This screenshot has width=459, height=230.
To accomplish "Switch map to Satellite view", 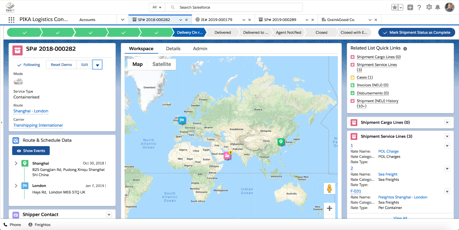I will pyautogui.click(x=162, y=64).
